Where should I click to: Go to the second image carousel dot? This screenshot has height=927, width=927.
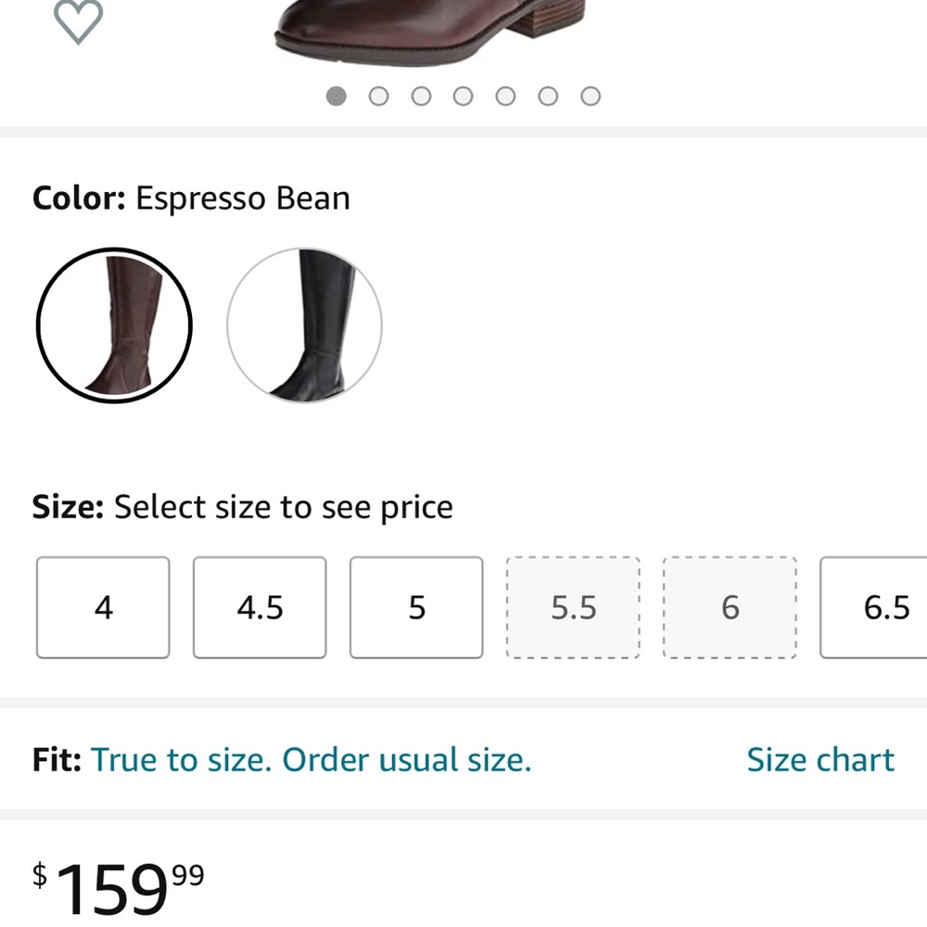click(378, 95)
